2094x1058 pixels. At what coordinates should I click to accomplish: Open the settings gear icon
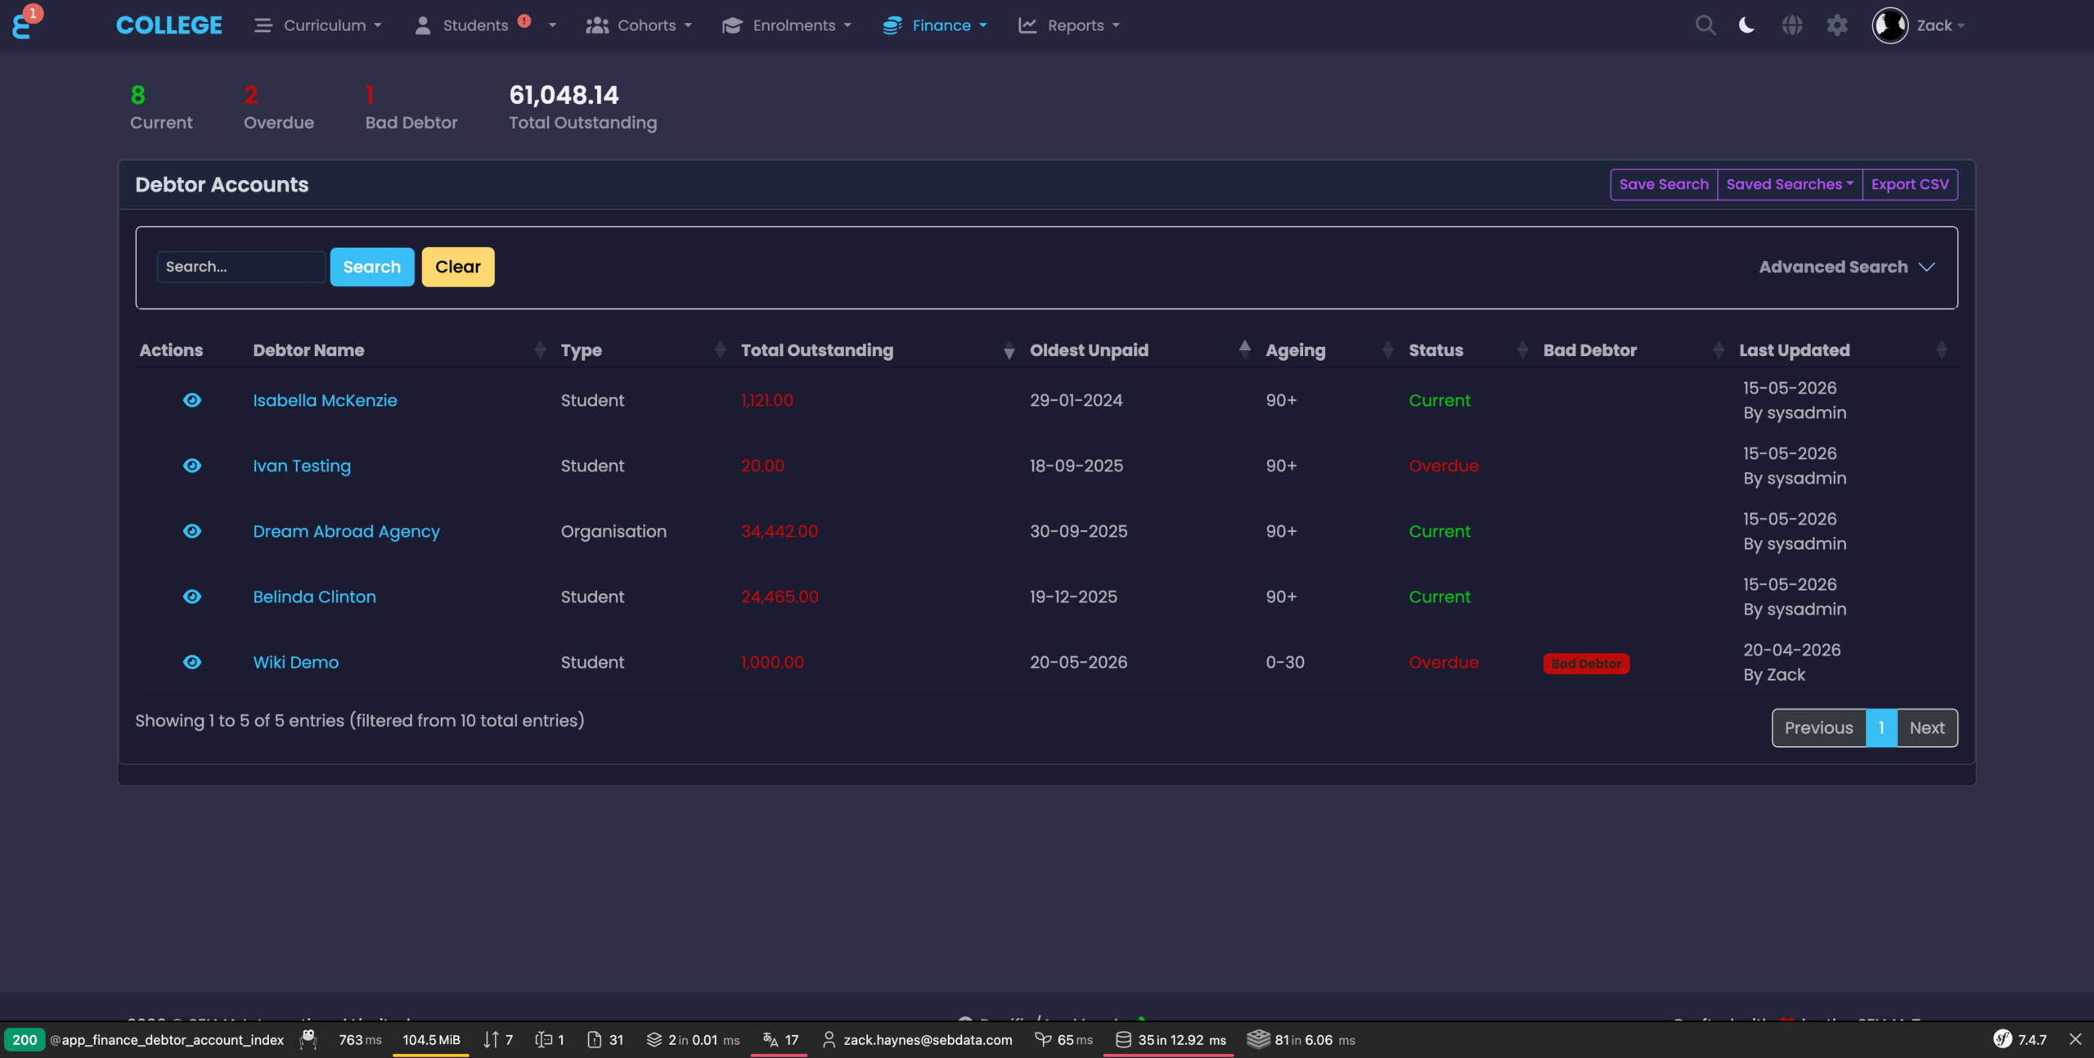point(1837,25)
